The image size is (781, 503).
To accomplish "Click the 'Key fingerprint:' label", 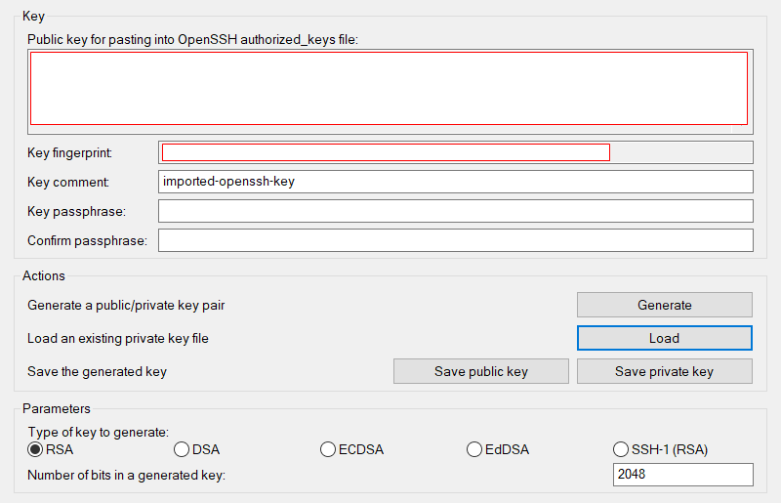I will (x=69, y=152).
